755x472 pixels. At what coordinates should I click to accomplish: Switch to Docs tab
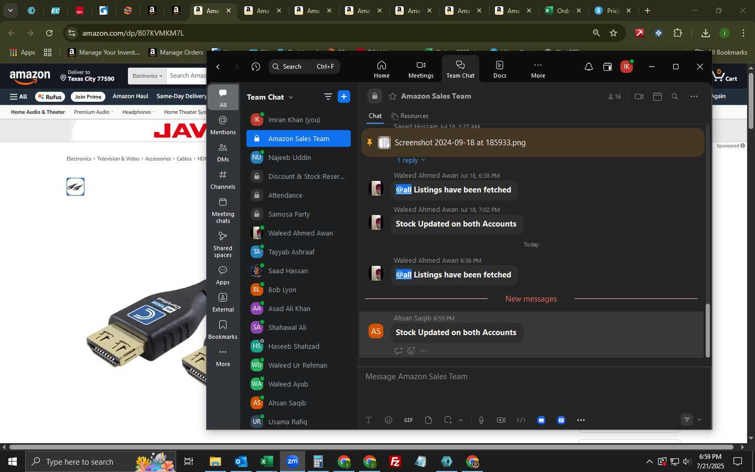coord(500,69)
